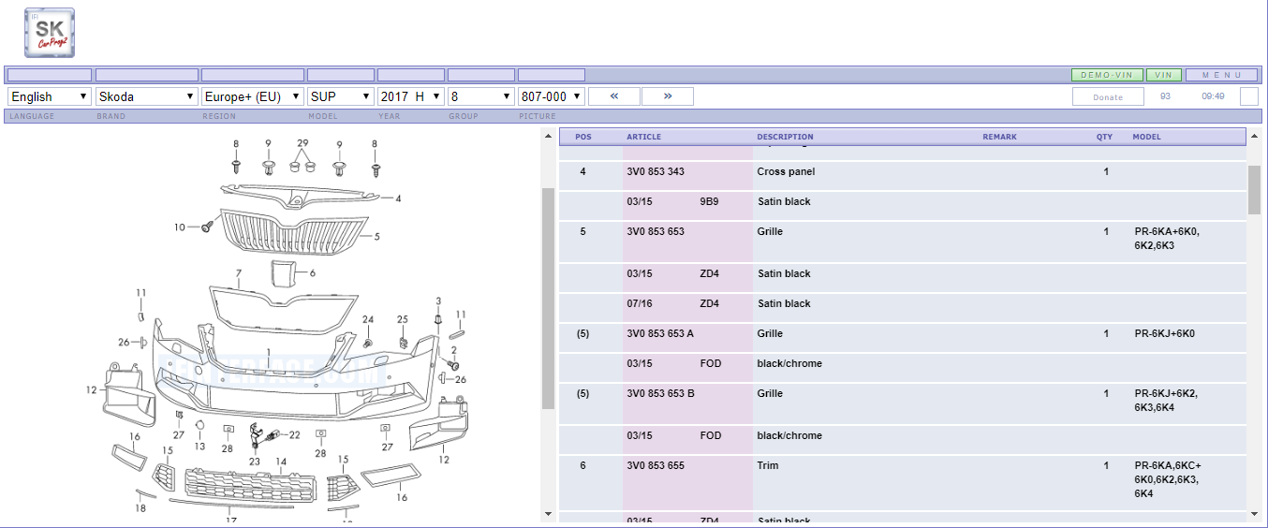Expand the Region dropdown Europe+ (EU)
The width and height of the screenshot is (1268, 528).
(x=253, y=96)
